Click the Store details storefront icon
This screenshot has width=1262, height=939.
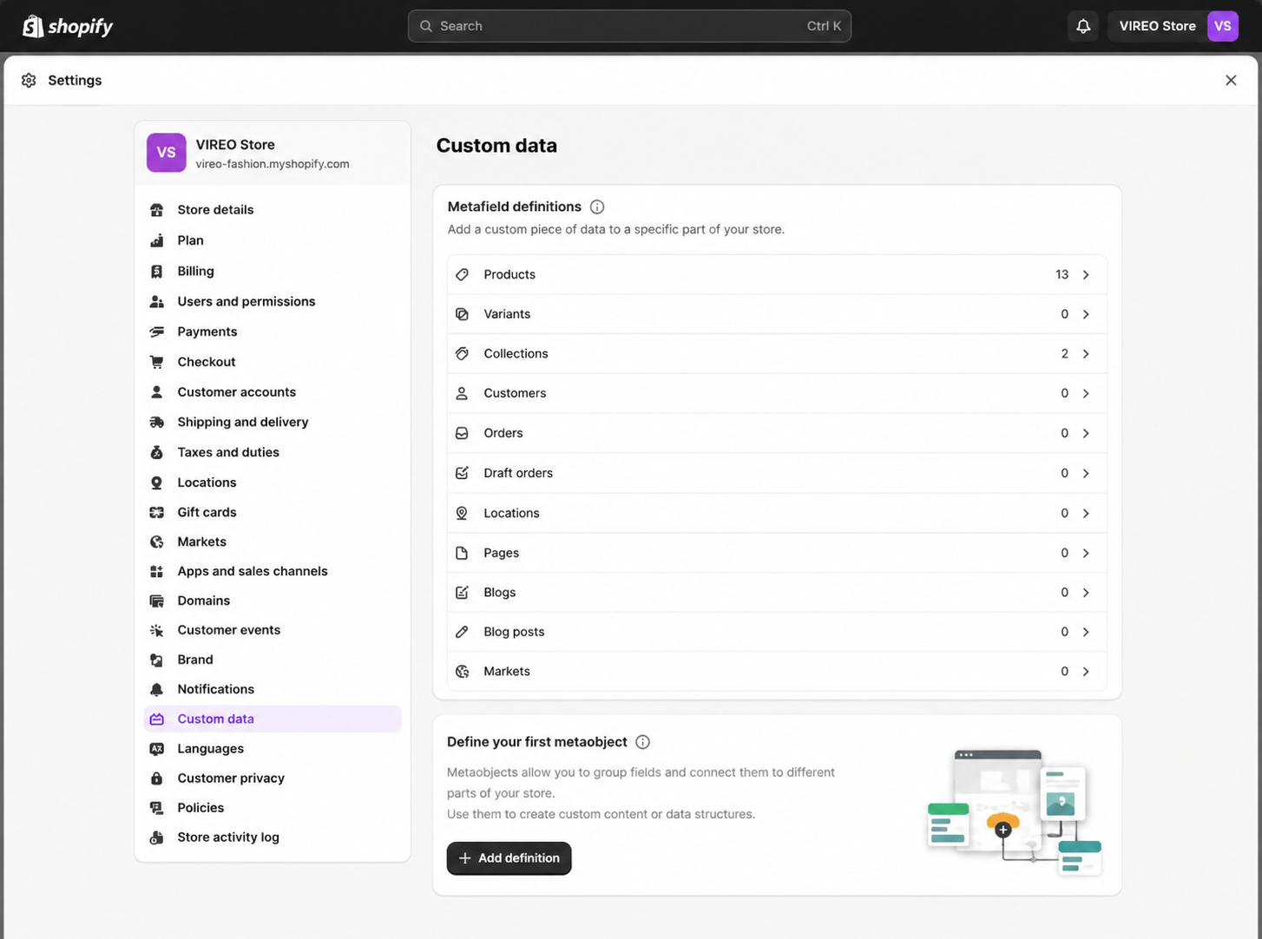156,210
